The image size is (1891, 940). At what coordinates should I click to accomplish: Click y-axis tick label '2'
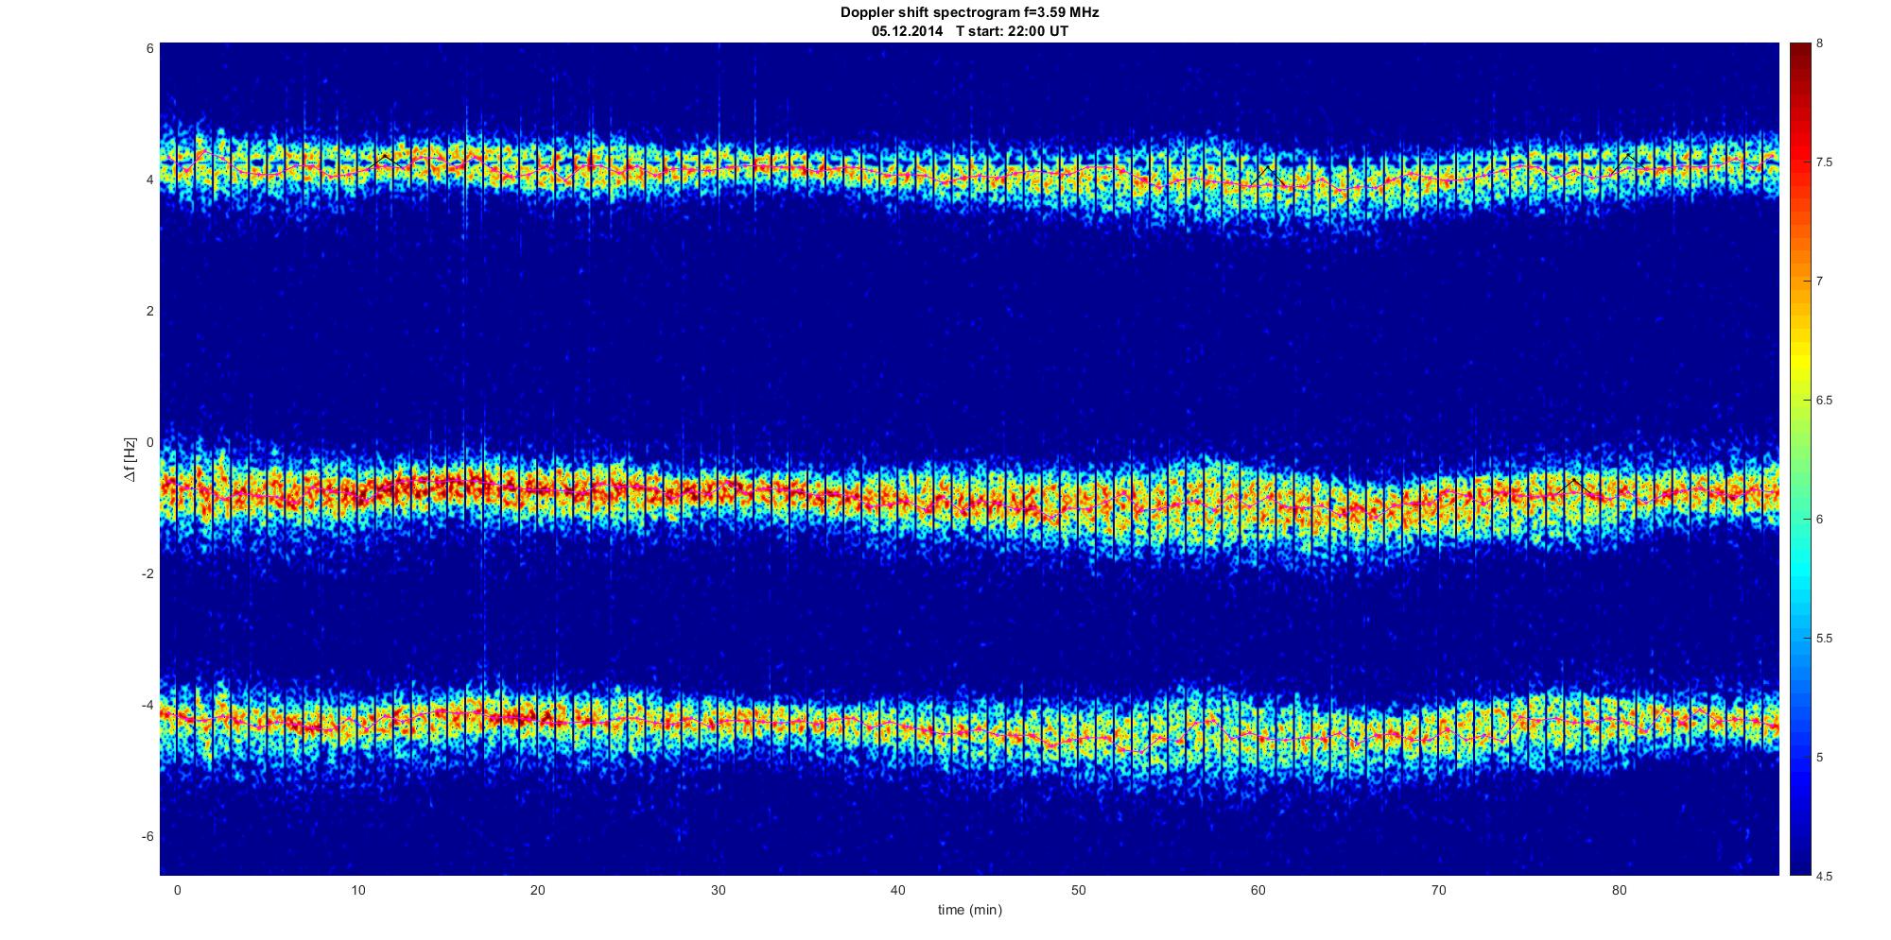pyautogui.click(x=150, y=311)
